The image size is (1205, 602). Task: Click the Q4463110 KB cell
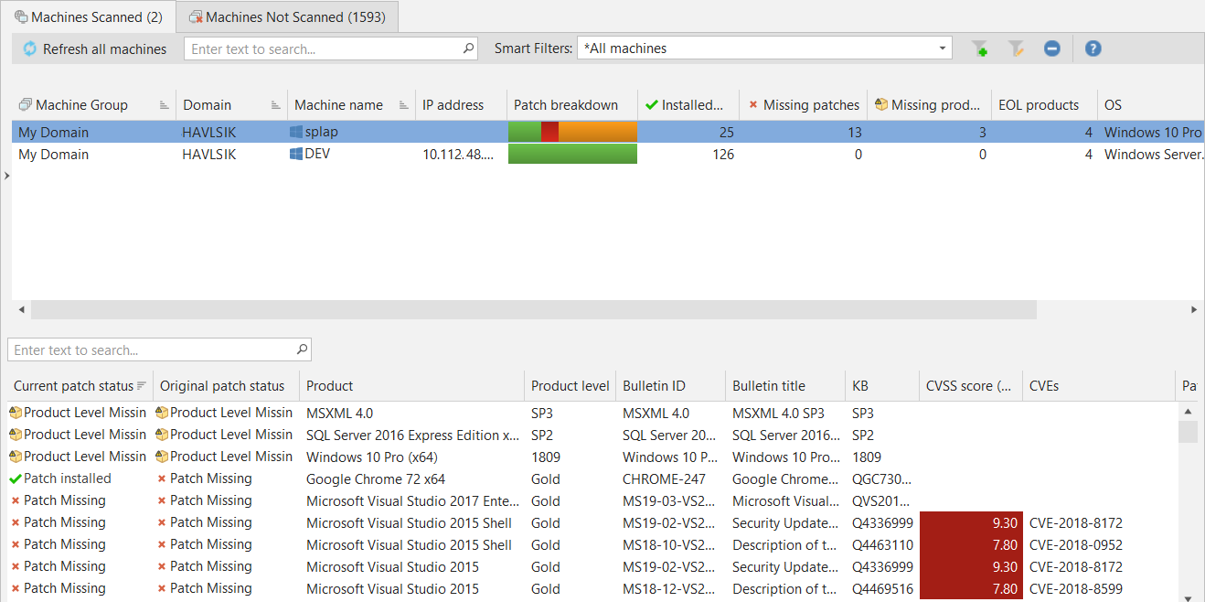pos(882,544)
